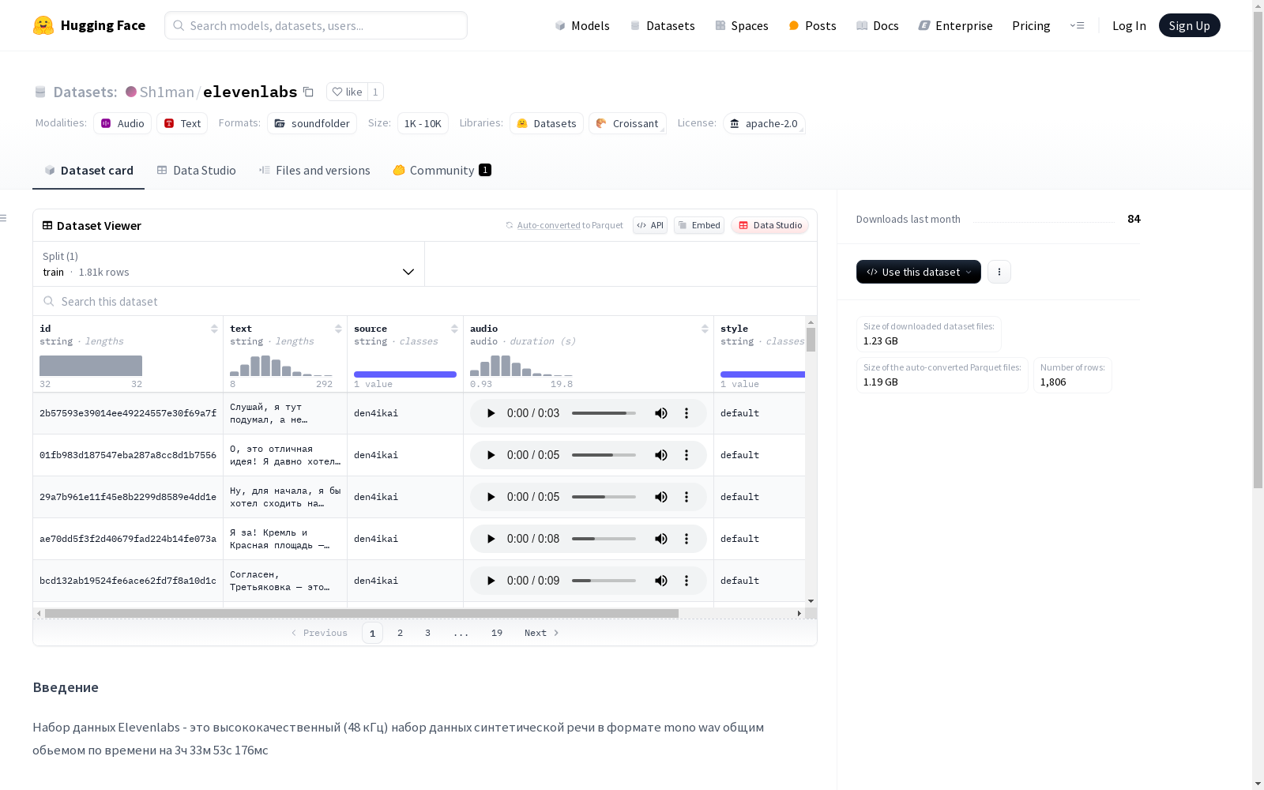Play audio for row bcd132ab
The width and height of the screenshot is (1264, 790).
491,581
